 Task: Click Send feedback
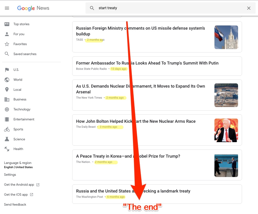(x=15, y=205)
